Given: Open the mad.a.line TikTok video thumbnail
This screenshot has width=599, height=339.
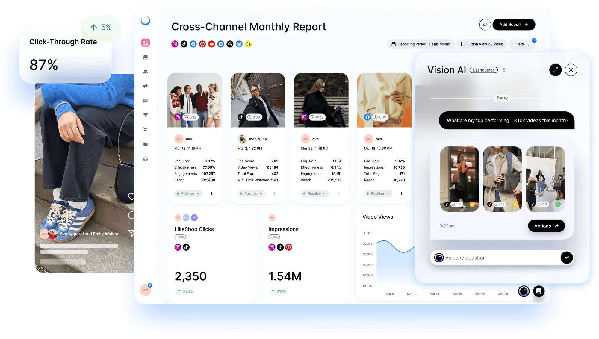Looking at the screenshot, I should (x=258, y=100).
